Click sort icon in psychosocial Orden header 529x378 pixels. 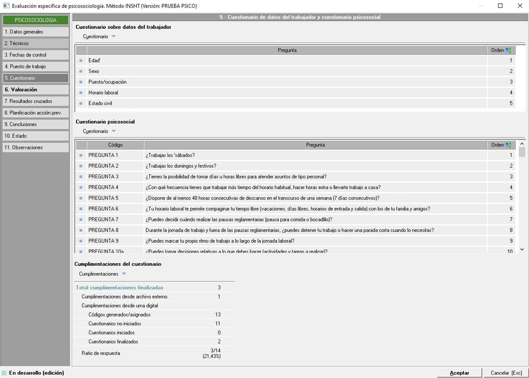pos(508,145)
